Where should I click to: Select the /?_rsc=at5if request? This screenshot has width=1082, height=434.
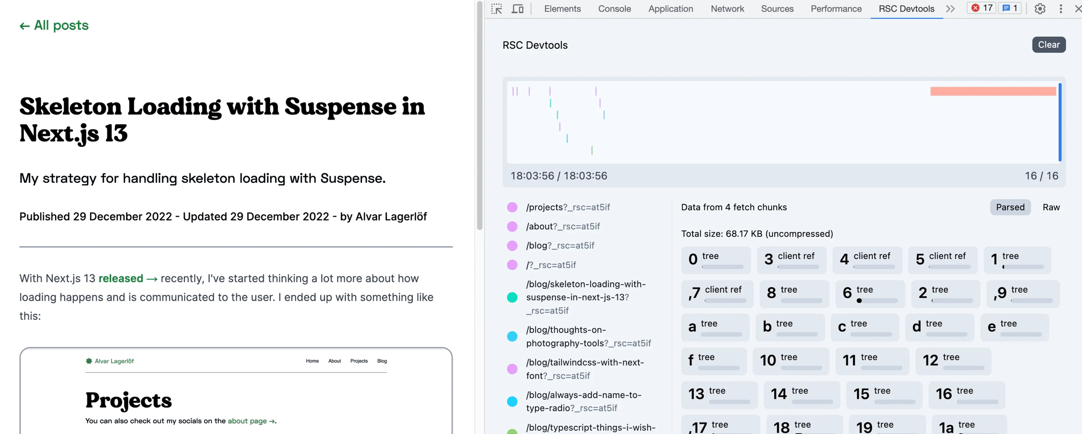pyautogui.click(x=551, y=265)
